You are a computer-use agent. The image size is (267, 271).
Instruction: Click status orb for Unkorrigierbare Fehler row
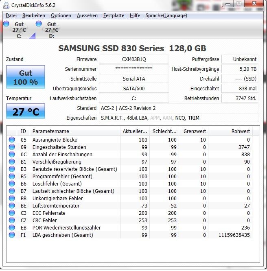pos(12,198)
